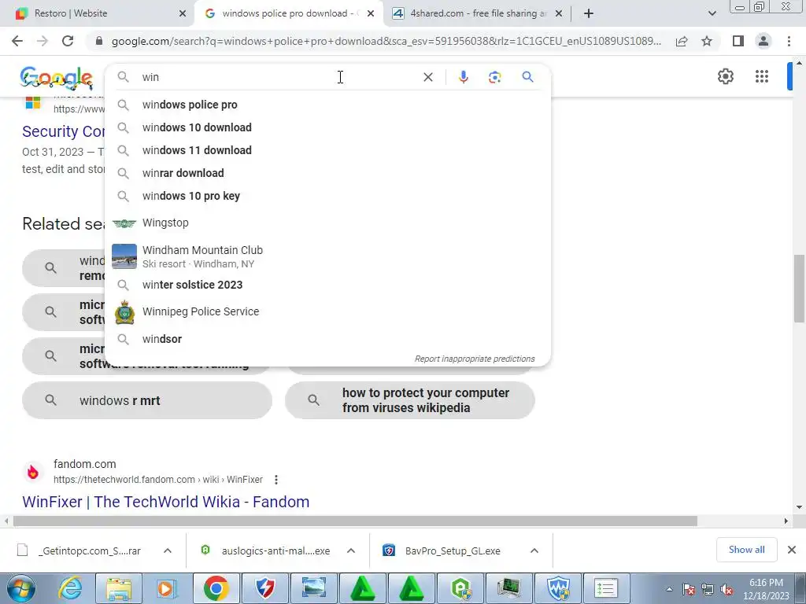The image size is (806, 604).
Task: Expand options for BavPro_Setup_GL.exe download
Action: pos(534,551)
